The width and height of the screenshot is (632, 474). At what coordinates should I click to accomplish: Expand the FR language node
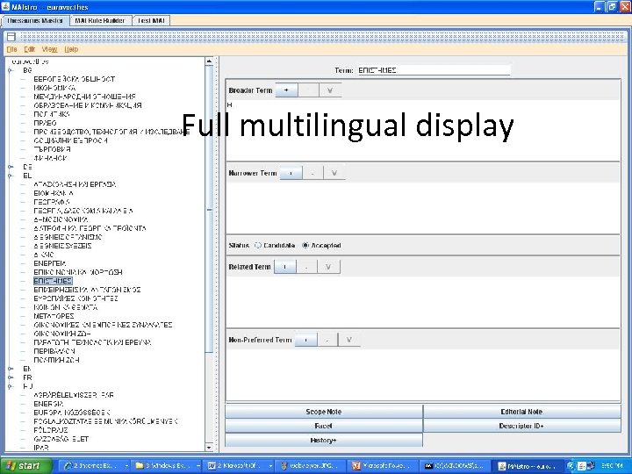point(11,377)
